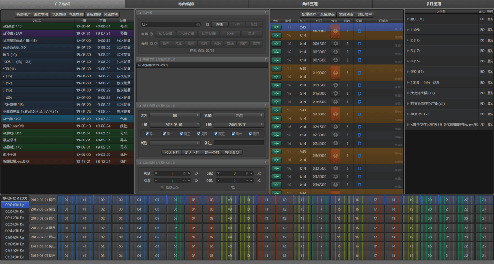This screenshot has width=494, height=264.
Task: Click the loop refresh icon under D段
Action: 233,187
